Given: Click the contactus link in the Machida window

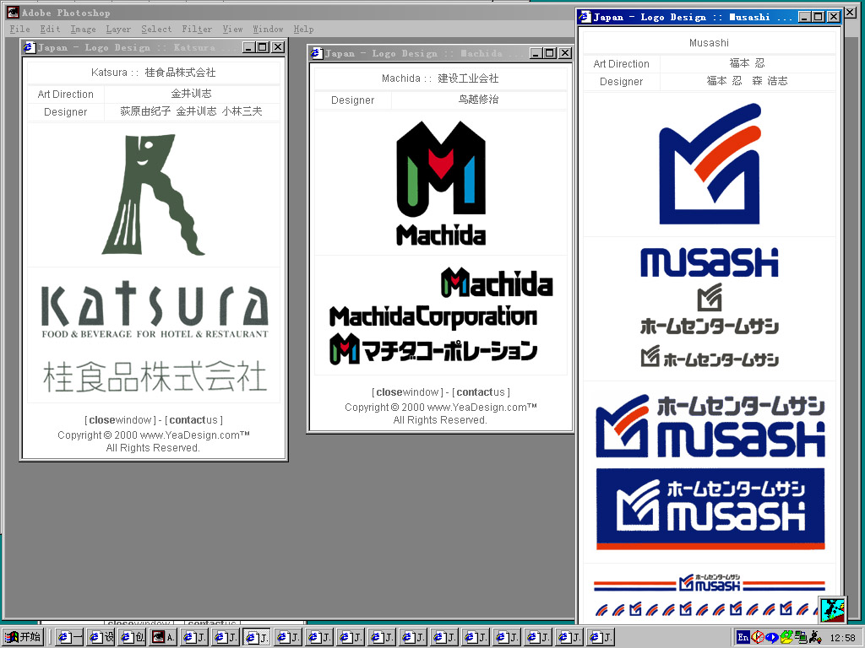Looking at the screenshot, I should click(x=481, y=392).
